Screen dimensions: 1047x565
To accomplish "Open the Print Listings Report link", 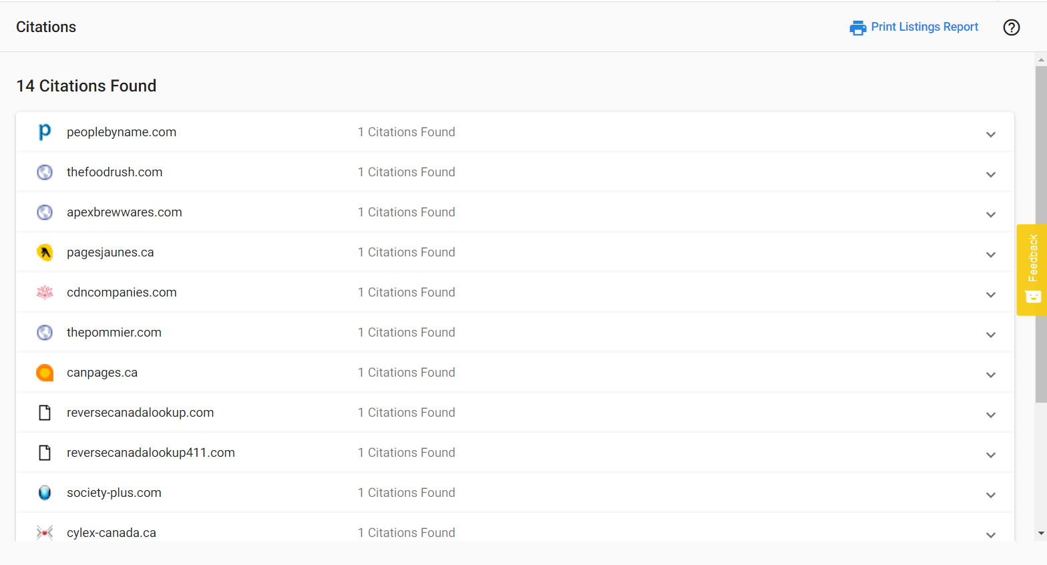I will [x=924, y=27].
